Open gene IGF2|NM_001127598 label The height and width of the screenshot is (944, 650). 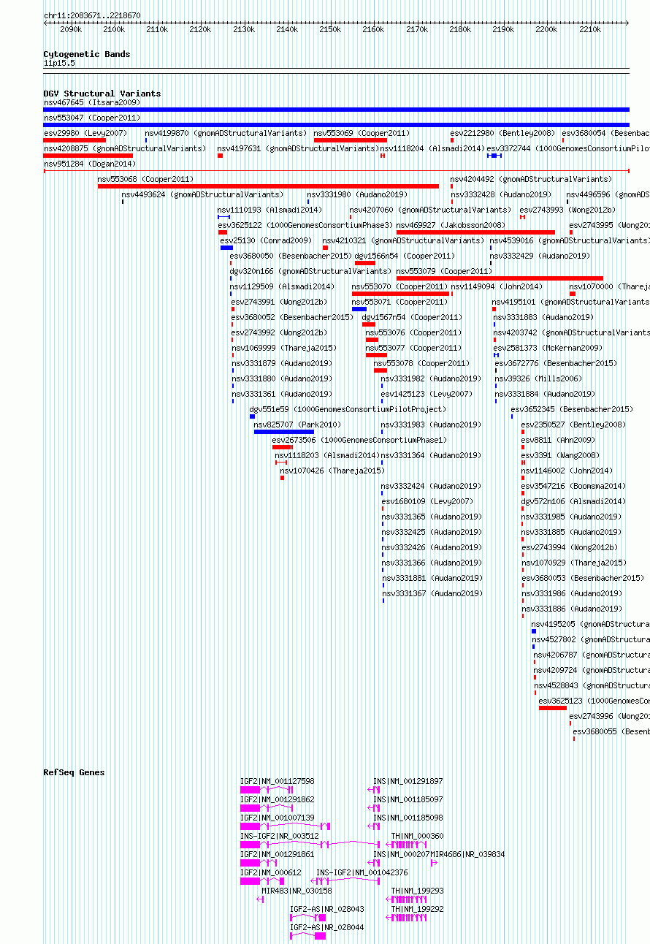coord(278,781)
